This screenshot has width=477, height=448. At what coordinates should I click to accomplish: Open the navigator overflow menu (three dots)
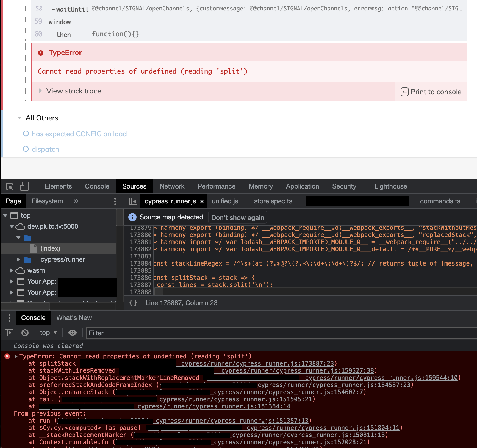tap(115, 201)
